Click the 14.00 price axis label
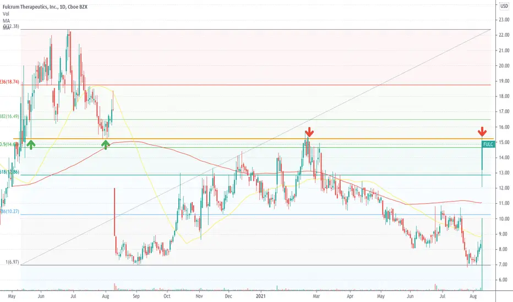Screen dimensions: 513x302 (504, 158)
